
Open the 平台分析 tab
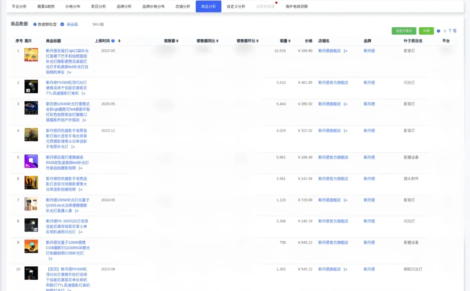click(19, 6)
